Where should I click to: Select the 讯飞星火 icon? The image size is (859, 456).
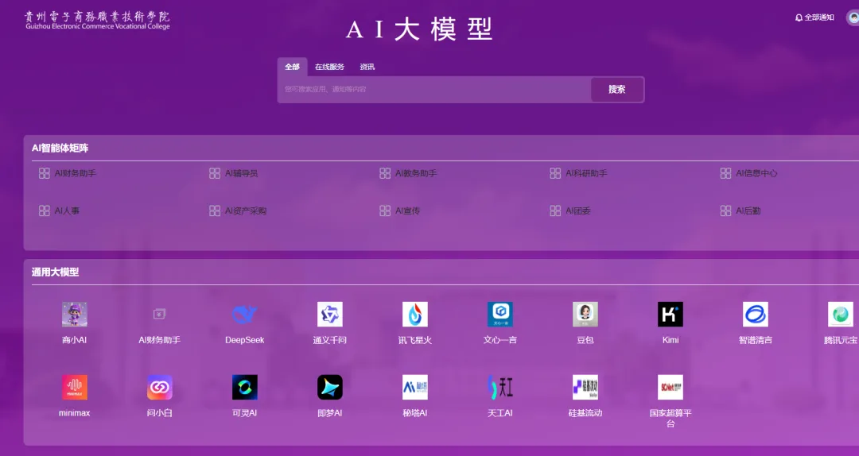414,315
